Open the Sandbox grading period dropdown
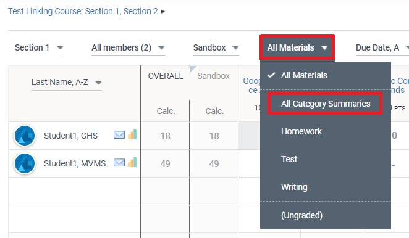 pos(216,47)
